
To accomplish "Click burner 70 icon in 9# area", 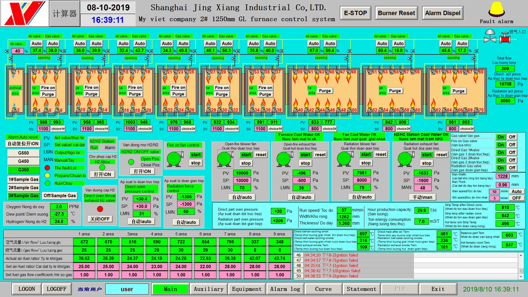I will [x=476, y=110].
